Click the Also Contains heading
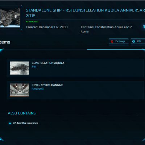145x145 pixels. click(x=22, y=113)
